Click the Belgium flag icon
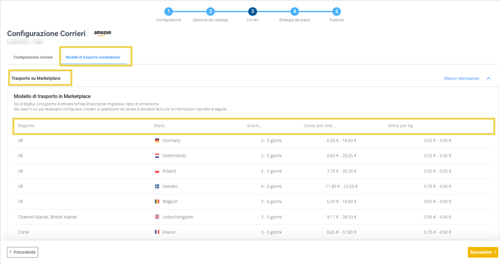 point(157,201)
